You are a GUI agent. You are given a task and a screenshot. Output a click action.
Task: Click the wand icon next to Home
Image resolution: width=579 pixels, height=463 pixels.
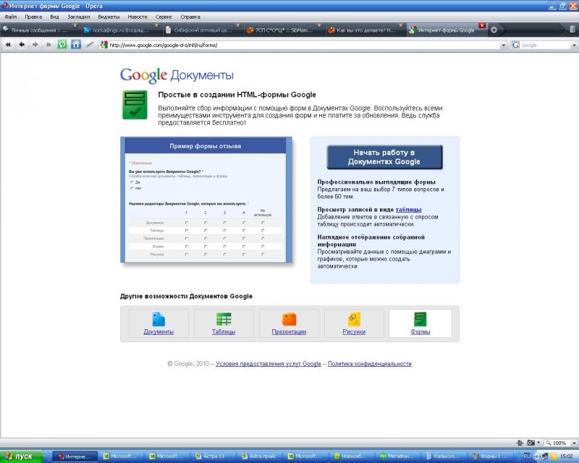(x=90, y=45)
